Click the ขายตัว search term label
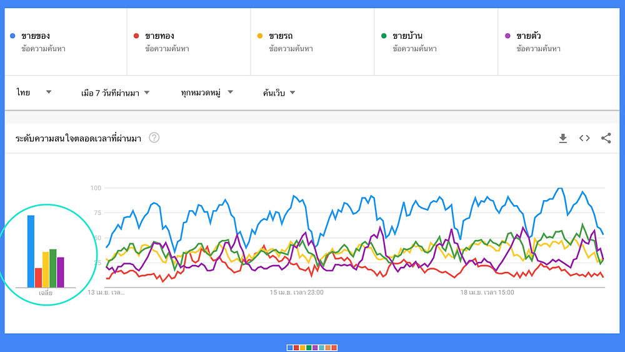This screenshot has width=625, height=352. [x=529, y=36]
